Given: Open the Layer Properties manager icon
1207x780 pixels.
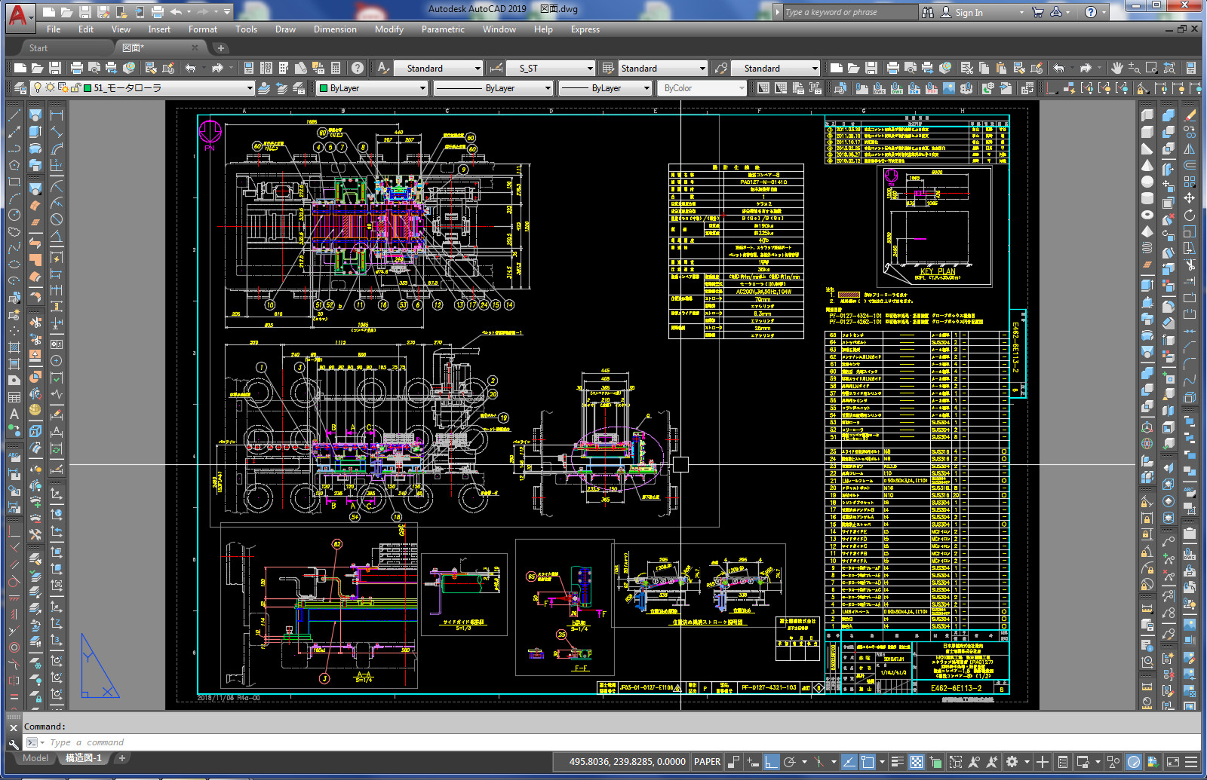Looking at the screenshot, I should click(20, 88).
